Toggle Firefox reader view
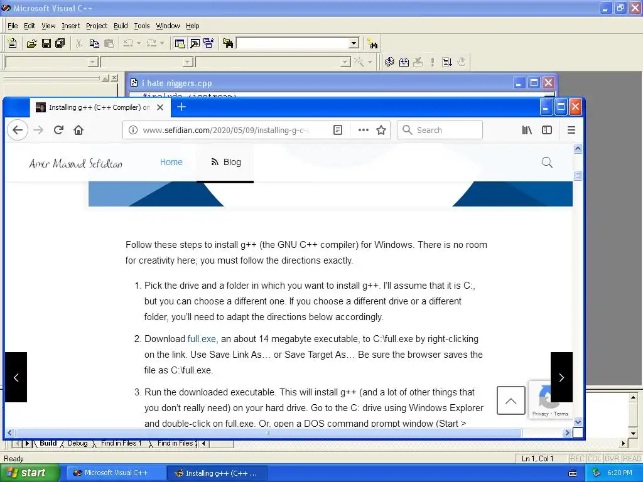The image size is (643, 482). [337, 130]
